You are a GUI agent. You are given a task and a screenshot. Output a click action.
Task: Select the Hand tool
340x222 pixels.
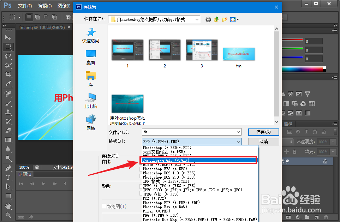click(x=8, y=206)
